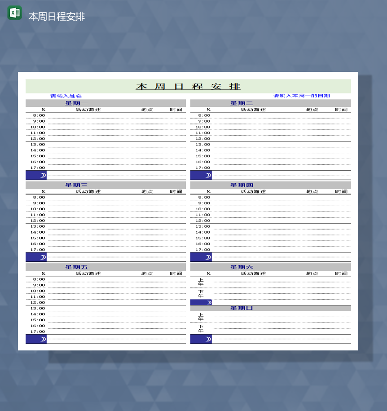This screenshot has height=411, width=387.
Task: Select the 时间 column header of 星期三
Action: point(175,191)
